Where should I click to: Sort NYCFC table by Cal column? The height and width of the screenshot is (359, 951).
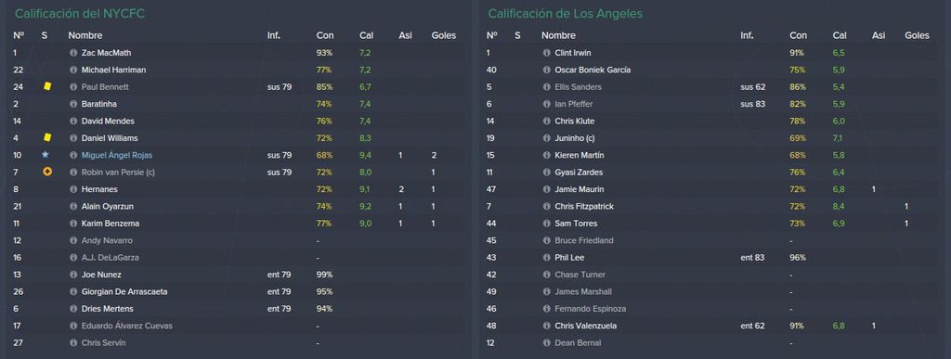(366, 36)
